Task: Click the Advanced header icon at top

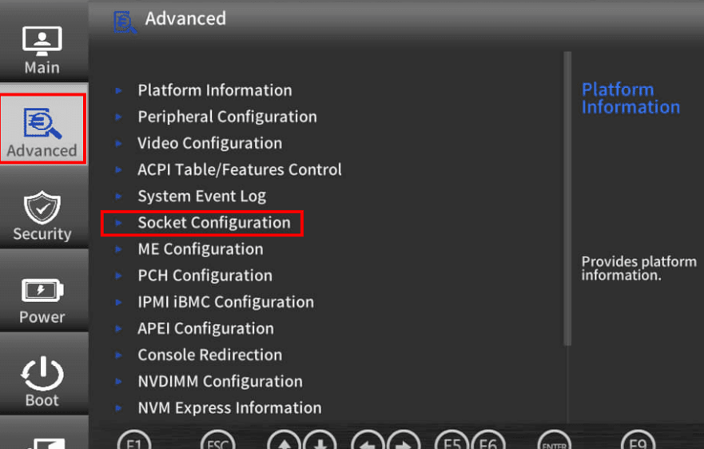Action: coord(125,22)
